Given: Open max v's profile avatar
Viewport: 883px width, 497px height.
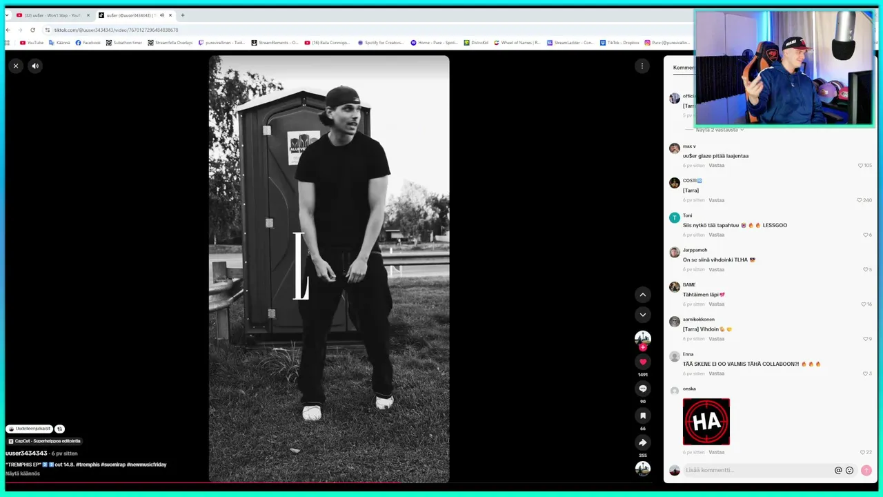Looking at the screenshot, I should pos(675,148).
